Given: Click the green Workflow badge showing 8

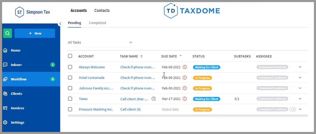Looking at the screenshot, I should (x=53, y=79).
